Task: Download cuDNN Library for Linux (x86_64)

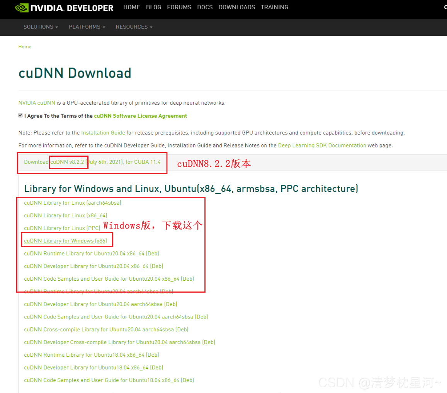Action: 66,215
